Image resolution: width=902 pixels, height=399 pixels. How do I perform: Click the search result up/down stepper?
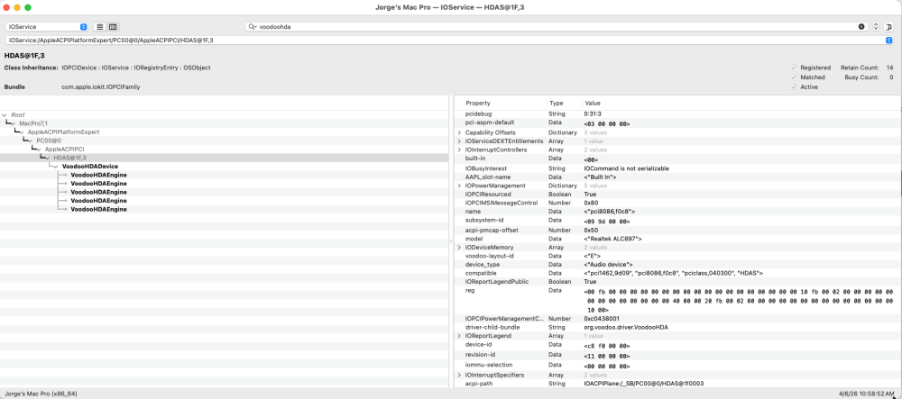point(876,27)
